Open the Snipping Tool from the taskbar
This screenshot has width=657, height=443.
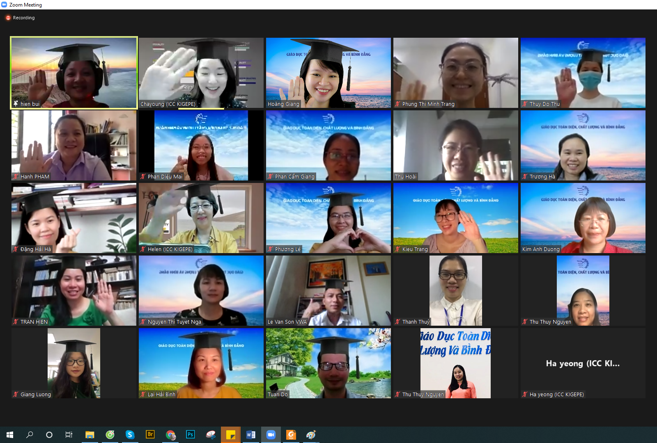(x=211, y=434)
